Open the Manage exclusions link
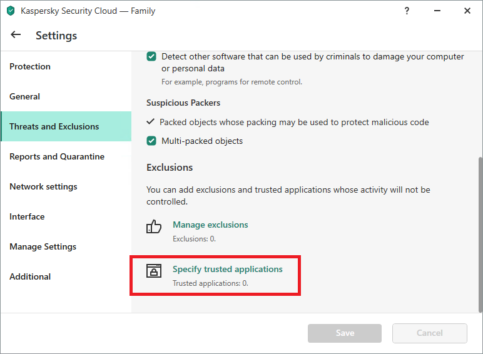The image size is (483, 354). [x=210, y=225]
